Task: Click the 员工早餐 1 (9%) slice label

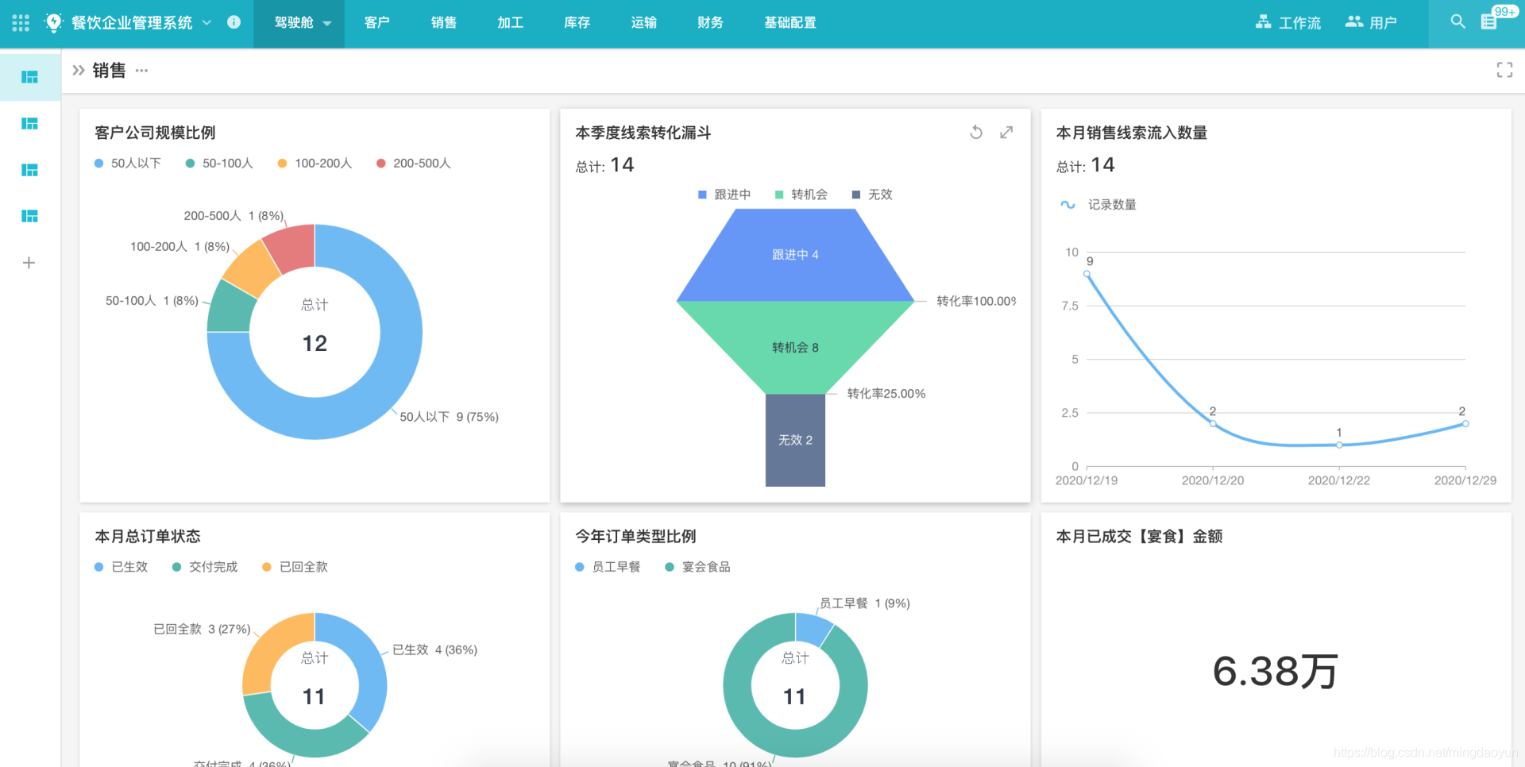Action: (864, 603)
